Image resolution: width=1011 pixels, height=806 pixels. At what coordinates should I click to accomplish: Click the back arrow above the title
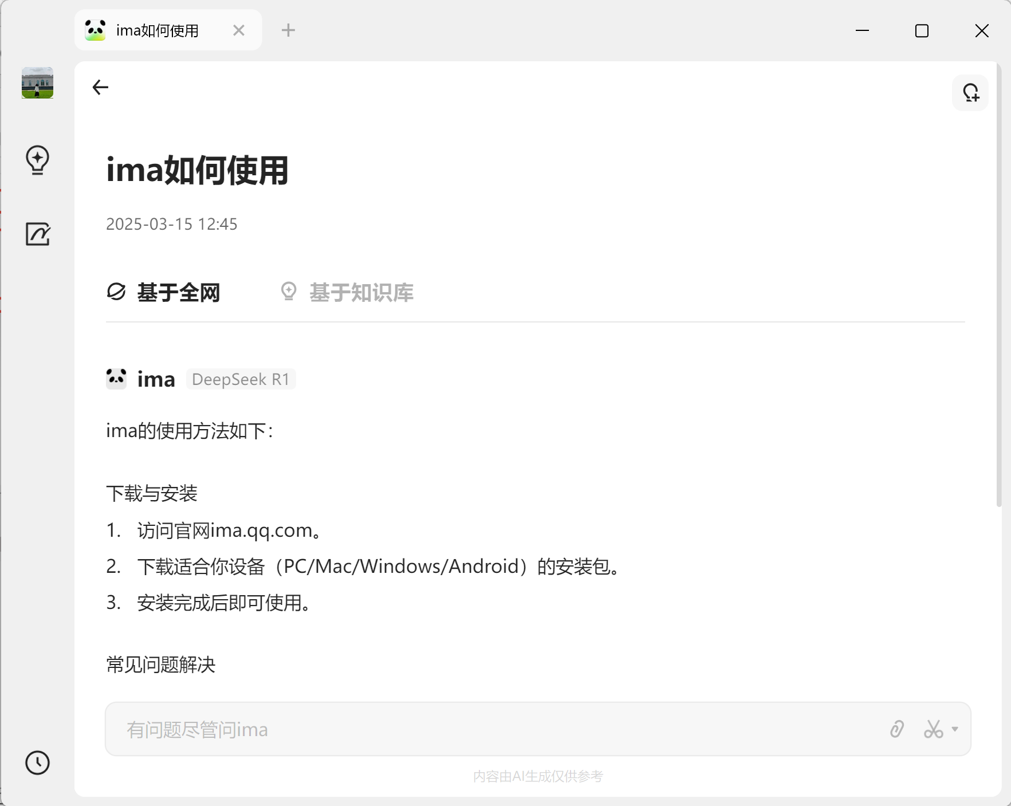tap(100, 87)
